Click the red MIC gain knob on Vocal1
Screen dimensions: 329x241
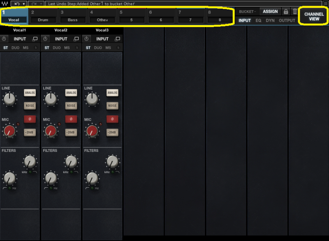(9, 131)
